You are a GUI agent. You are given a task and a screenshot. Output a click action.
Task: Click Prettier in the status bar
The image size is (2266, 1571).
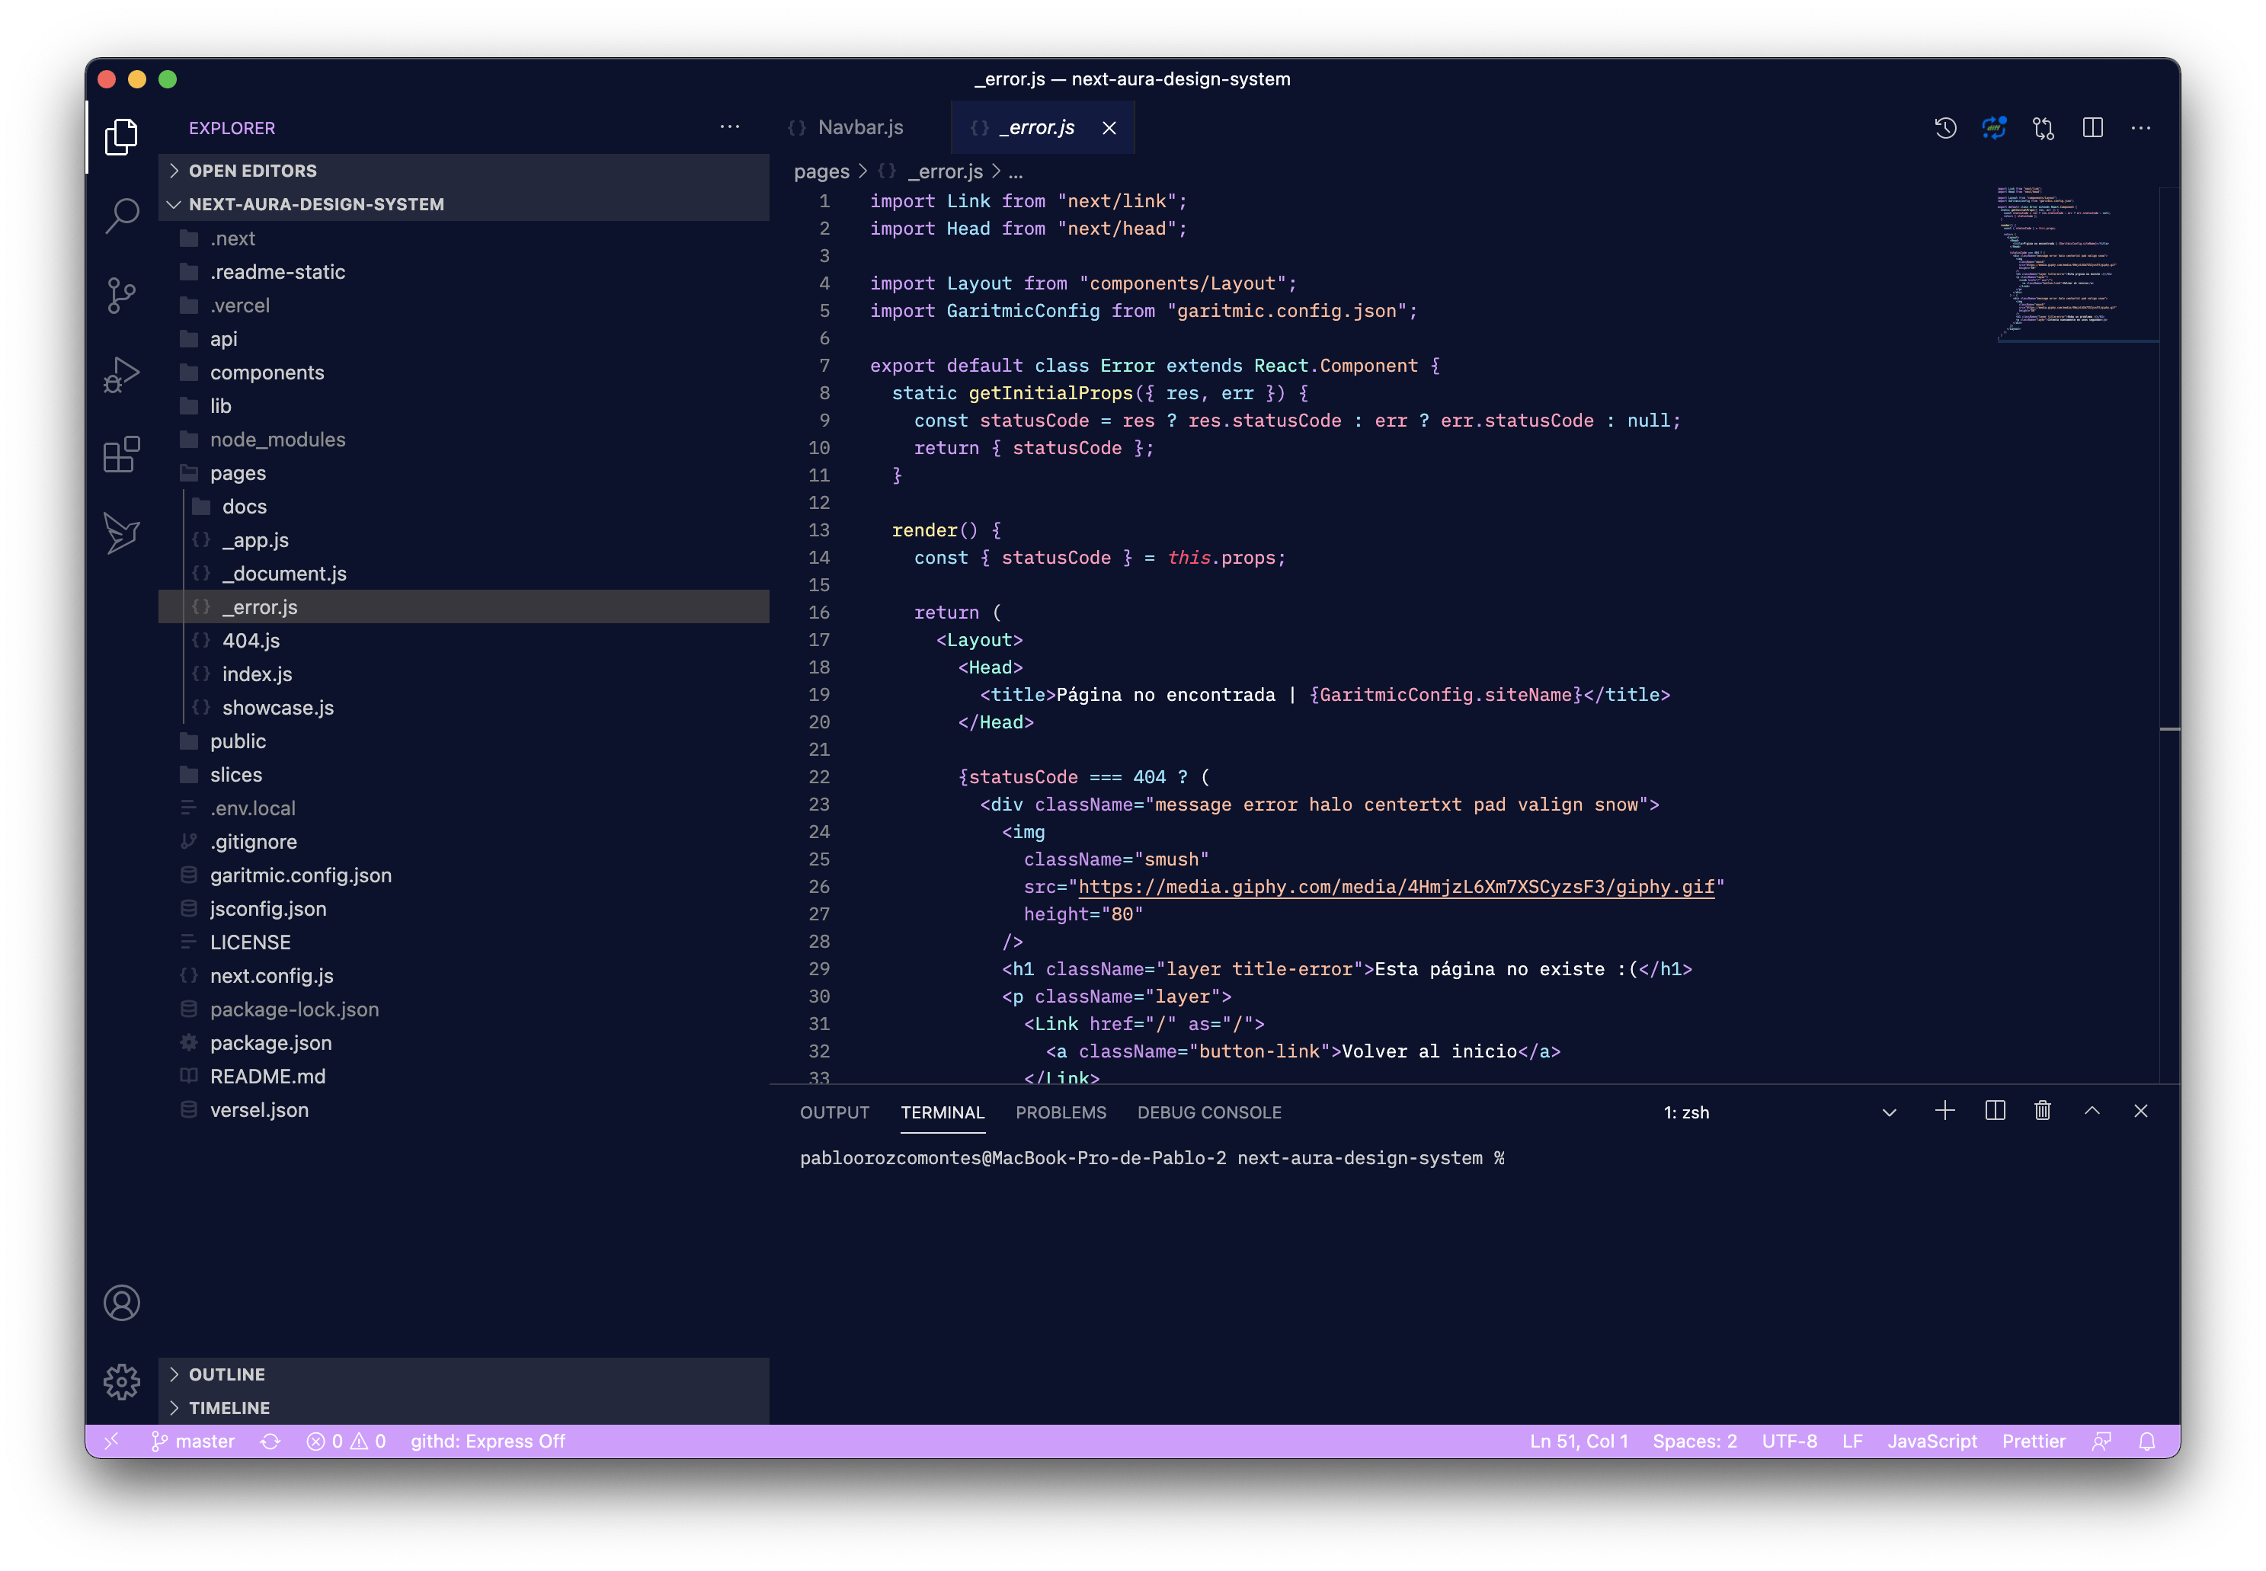click(2033, 1441)
